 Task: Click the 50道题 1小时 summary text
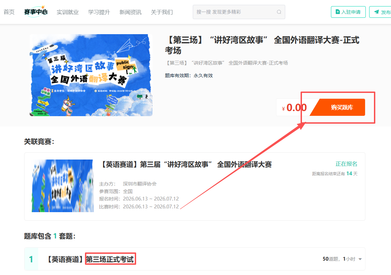(339, 259)
